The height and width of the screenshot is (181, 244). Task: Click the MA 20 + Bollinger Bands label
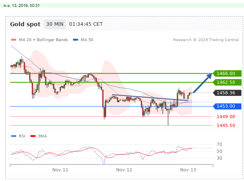(43, 40)
